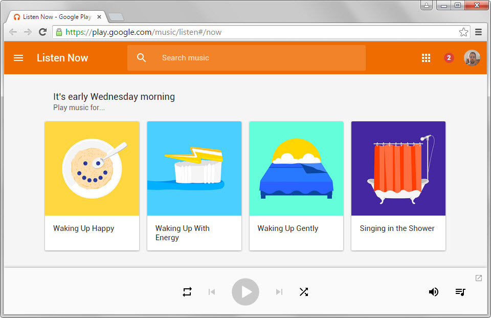The image size is (491, 318).
Task: Select the Listen Now - Google Play tab
Action: coord(57,17)
